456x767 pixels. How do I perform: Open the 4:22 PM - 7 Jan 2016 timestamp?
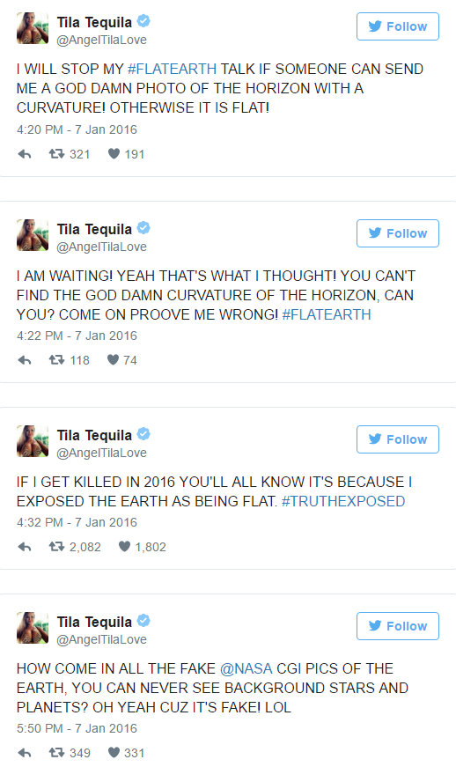[x=77, y=336]
